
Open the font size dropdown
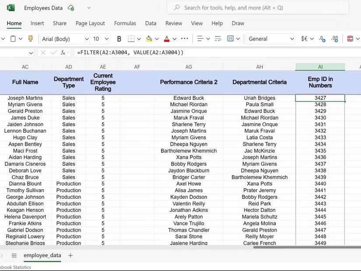(105, 39)
